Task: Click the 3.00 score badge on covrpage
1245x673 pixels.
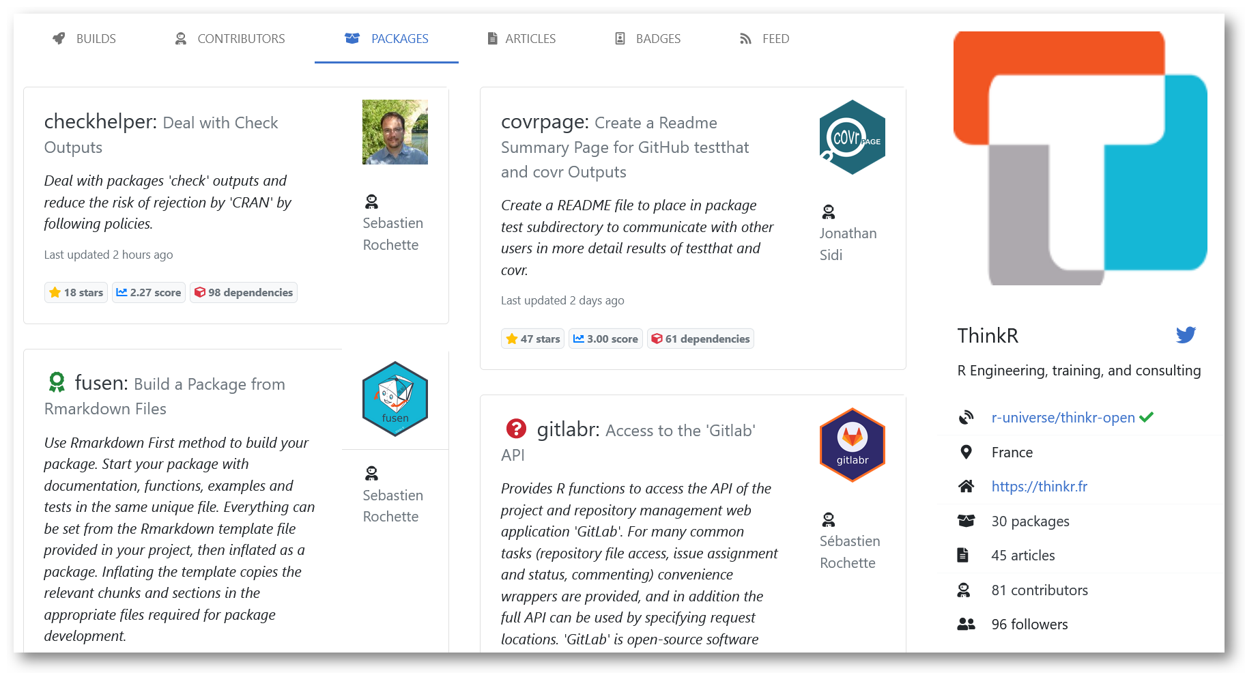Action: click(x=605, y=338)
